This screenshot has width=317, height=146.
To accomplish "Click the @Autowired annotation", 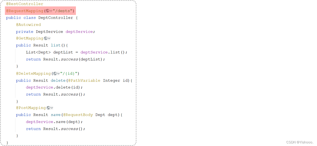I will tap(28, 25).
